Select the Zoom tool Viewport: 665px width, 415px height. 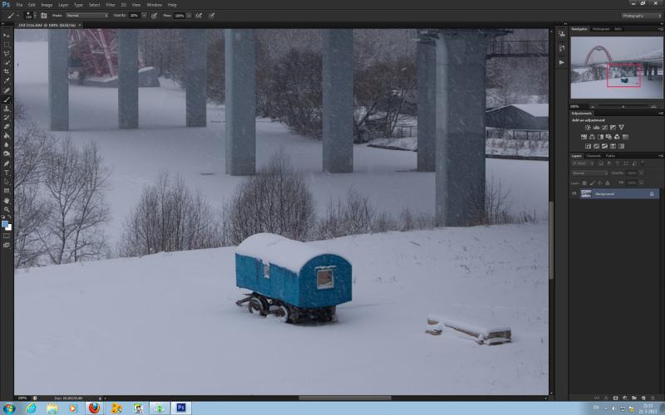[x=7, y=210]
